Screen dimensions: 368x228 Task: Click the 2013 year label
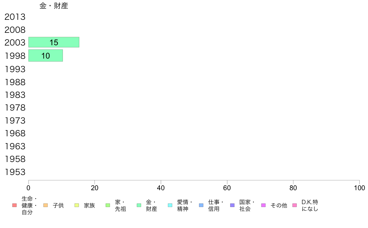pyautogui.click(x=15, y=17)
